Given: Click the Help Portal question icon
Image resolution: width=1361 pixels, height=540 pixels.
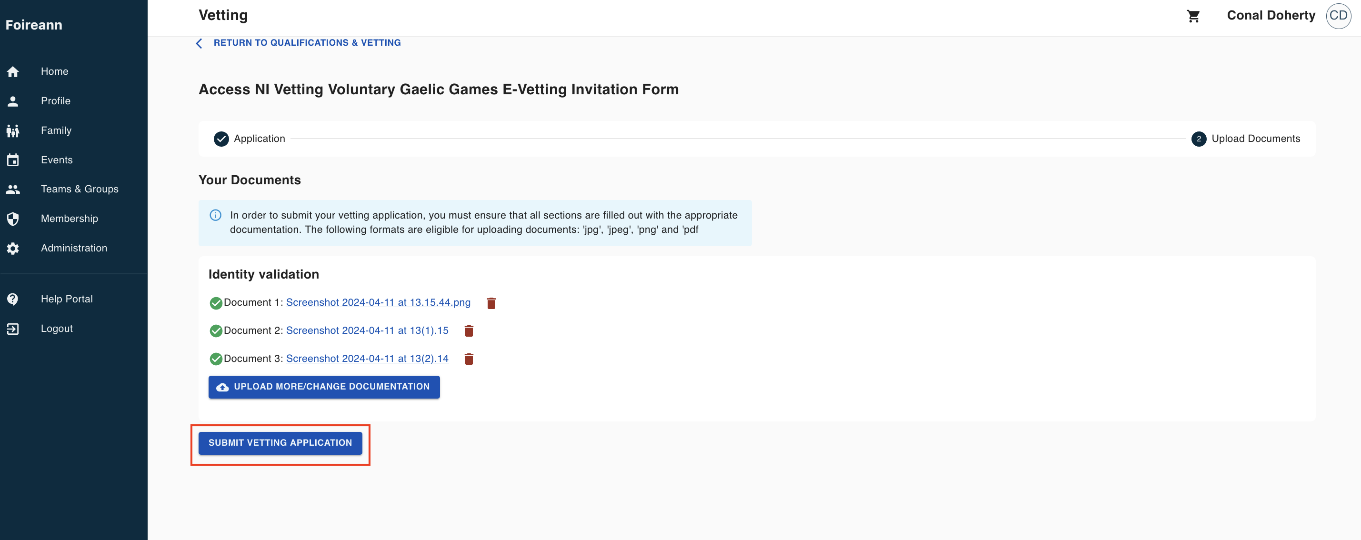Looking at the screenshot, I should pos(13,299).
